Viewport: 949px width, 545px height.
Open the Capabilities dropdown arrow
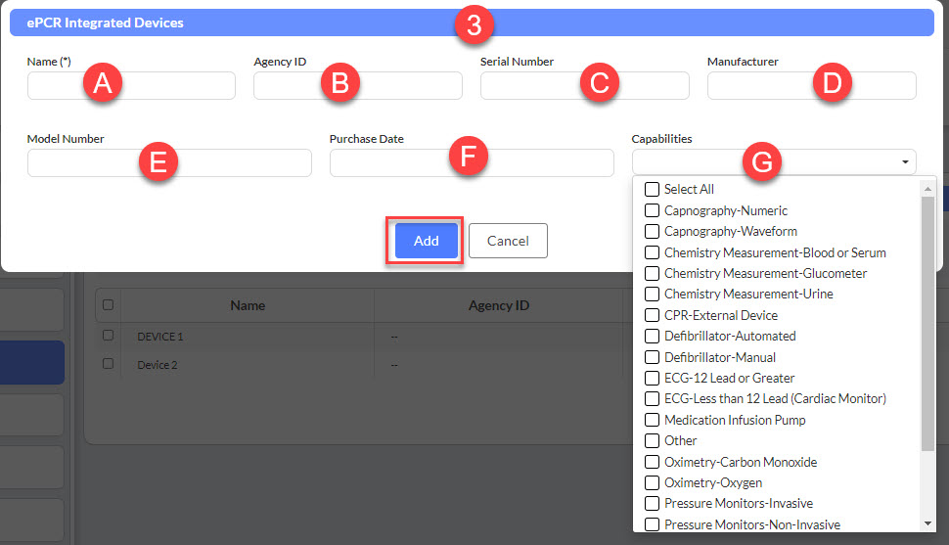[905, 161]
